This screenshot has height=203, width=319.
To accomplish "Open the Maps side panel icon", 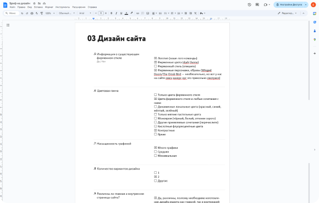I will pyautogui.click(x=315, y=40).
